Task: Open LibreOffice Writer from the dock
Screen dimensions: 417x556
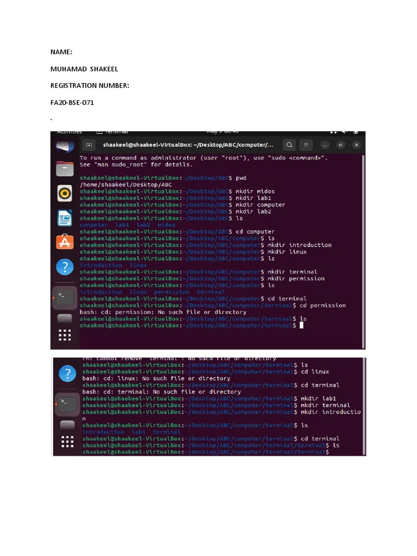Action: [65, 218]
